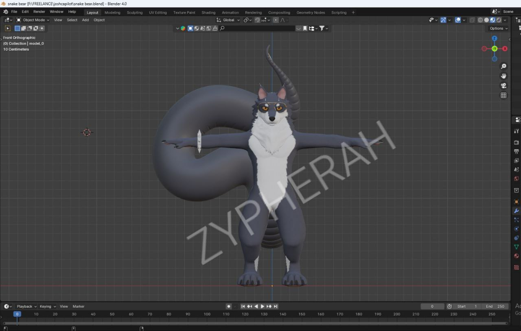Screen dimensions: 521x331
Task: Click the blue Z axis gizmo
Action: tap(495, 39)
